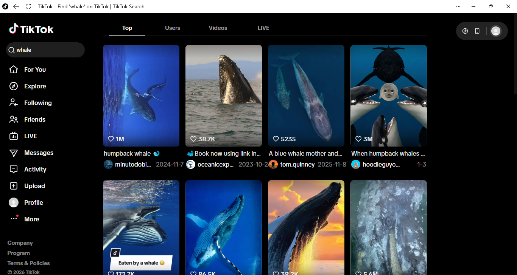
Task: Open the tom.quinney creator profile
Action: click(x=297, y=164)
